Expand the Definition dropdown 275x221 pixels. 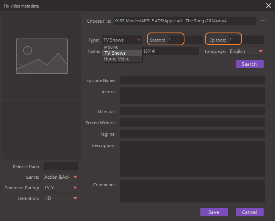(x=61, y=198)
